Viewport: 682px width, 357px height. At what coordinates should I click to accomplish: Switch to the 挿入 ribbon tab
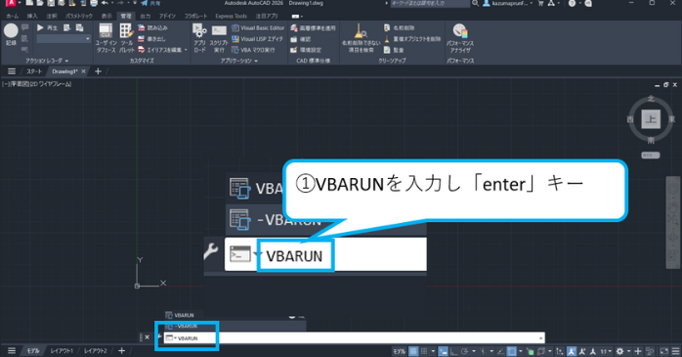click(x=32, y=16)
